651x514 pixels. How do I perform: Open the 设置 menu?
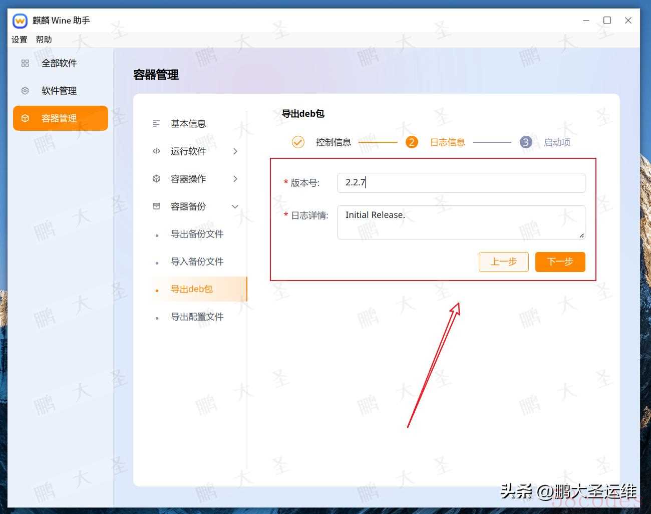20,40
